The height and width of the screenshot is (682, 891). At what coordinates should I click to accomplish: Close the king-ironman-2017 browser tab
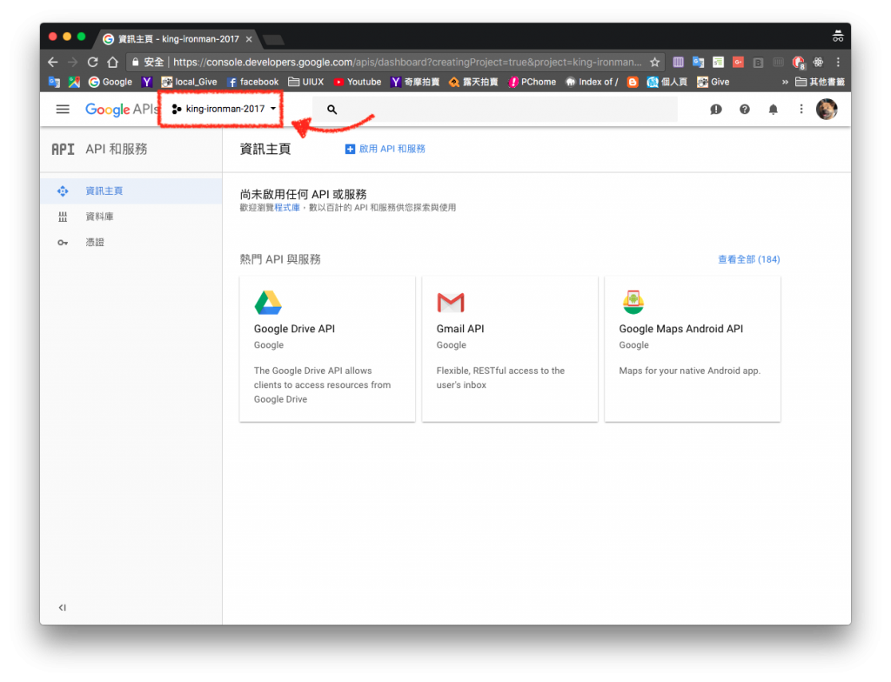(x=249, y=39)
